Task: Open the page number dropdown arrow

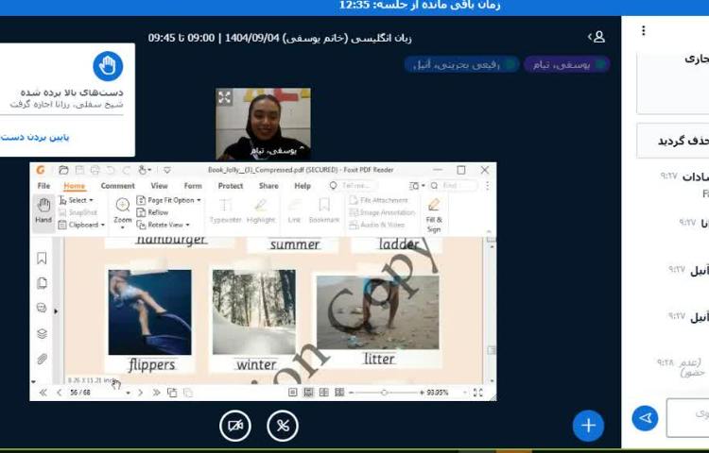Action: pos(128,394)
